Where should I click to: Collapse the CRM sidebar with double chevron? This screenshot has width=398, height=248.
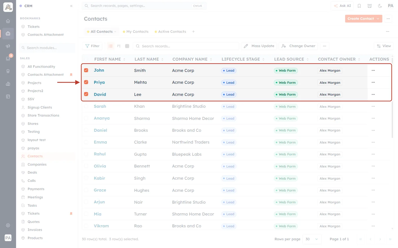tap(71, 6)
